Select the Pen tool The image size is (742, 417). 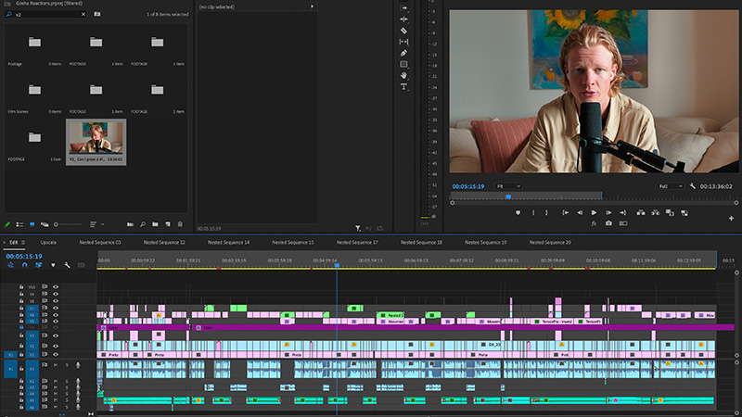[403, 53]
